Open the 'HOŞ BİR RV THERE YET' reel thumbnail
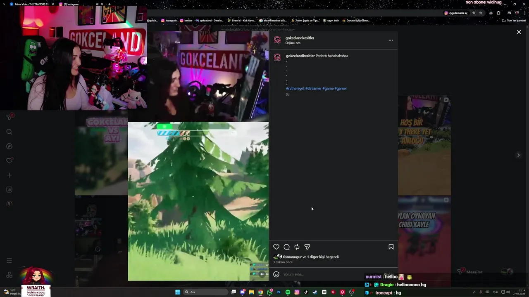 (424, 145)
